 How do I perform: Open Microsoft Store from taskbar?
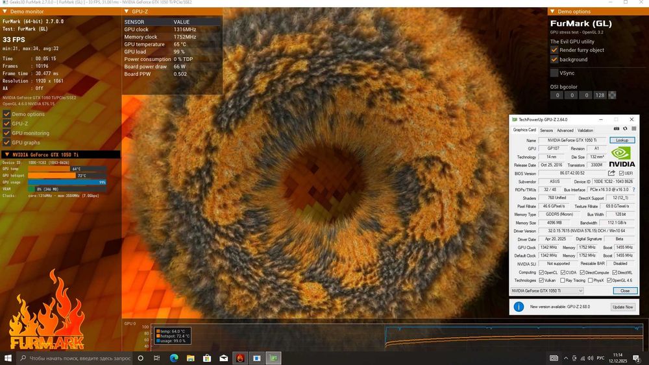point(207,358)
